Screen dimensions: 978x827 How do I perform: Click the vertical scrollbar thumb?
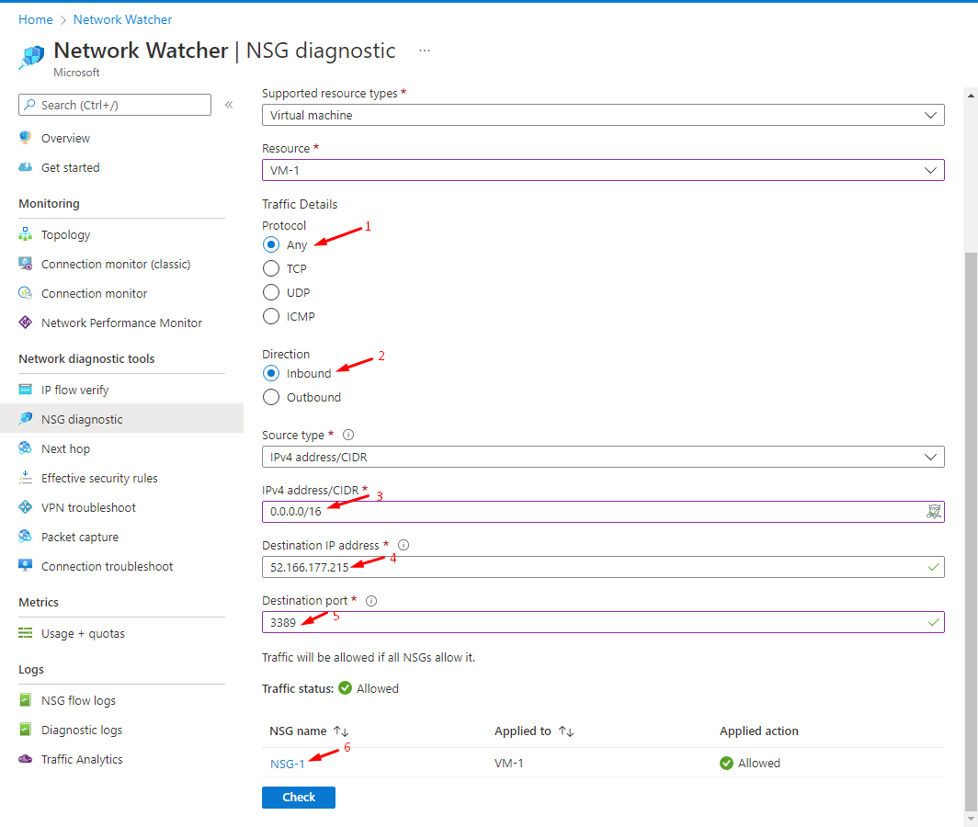971,530
